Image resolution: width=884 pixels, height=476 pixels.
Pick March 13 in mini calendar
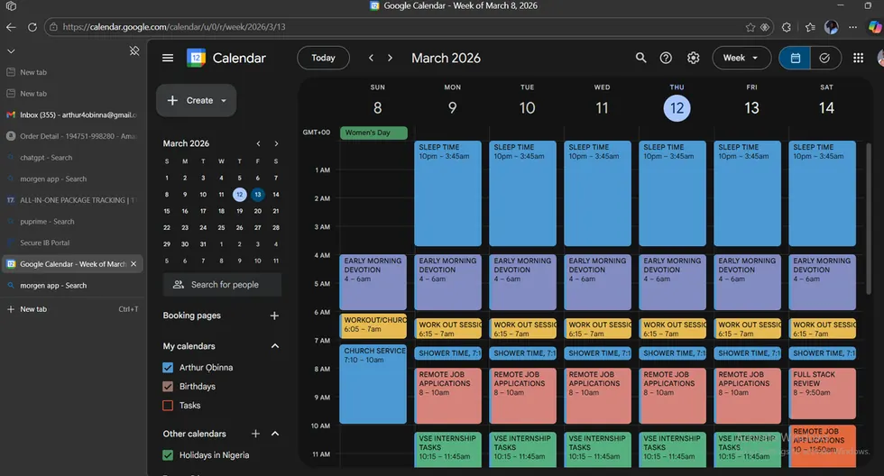pos(258,195)
